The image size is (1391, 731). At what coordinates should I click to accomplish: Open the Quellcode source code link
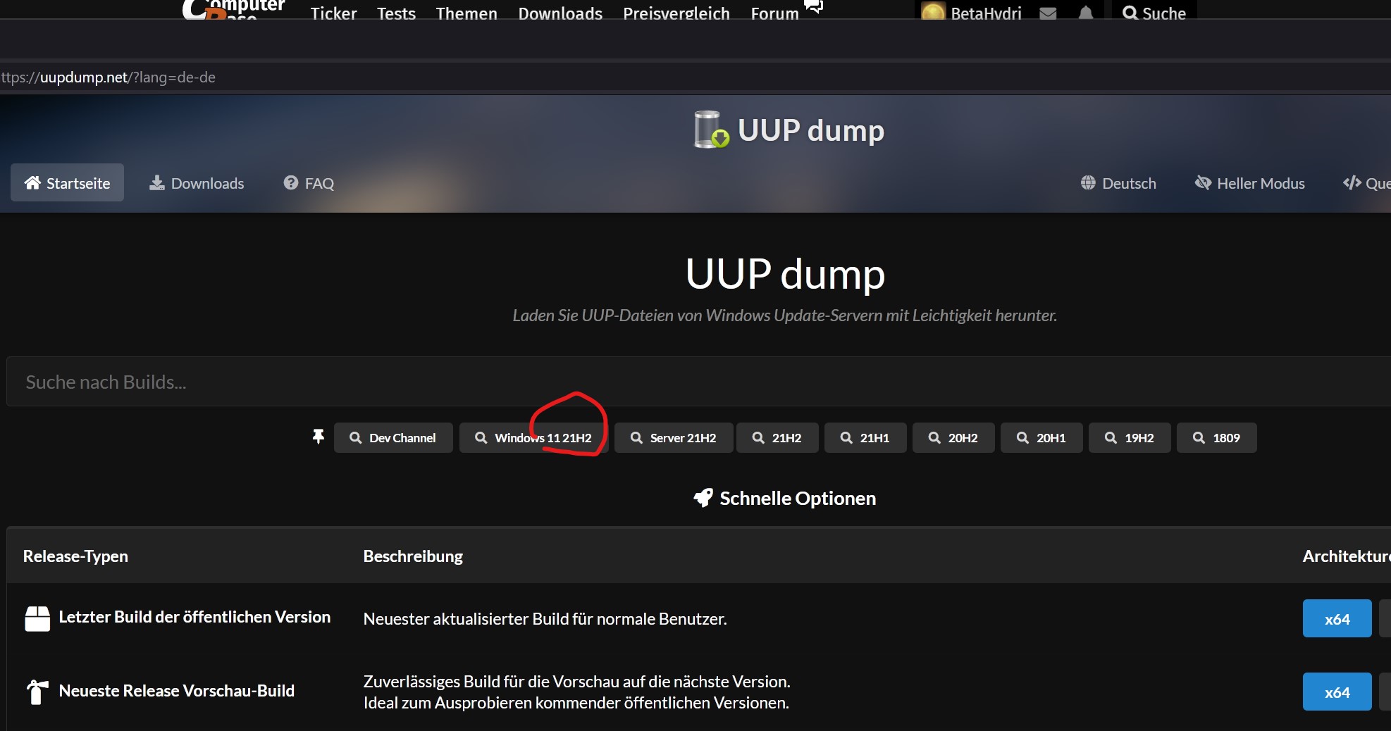click(x=1366, y=183)
